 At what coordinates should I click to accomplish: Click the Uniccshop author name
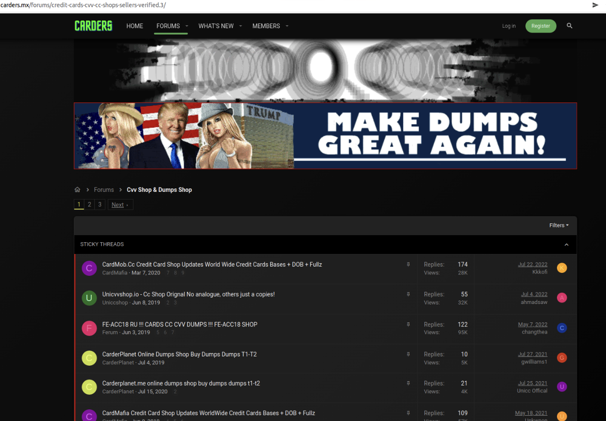pyautogui.click(x=115, y=303)
